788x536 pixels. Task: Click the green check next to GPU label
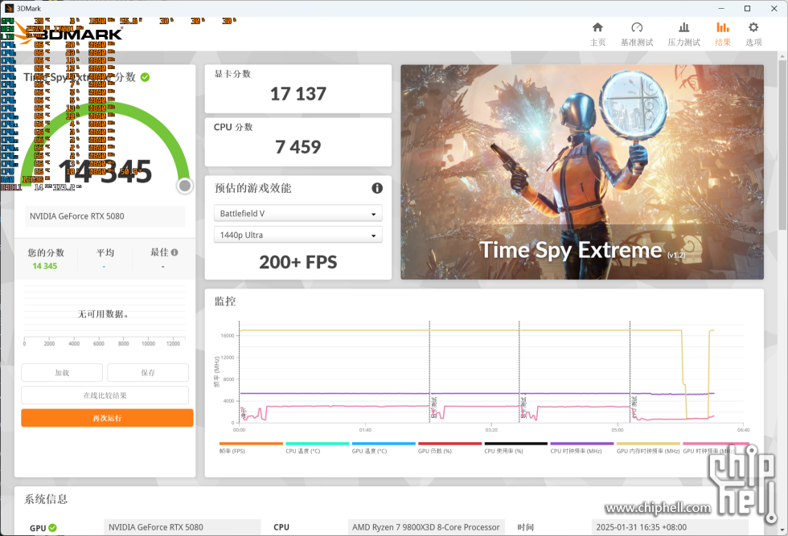(x=53, y=527)
